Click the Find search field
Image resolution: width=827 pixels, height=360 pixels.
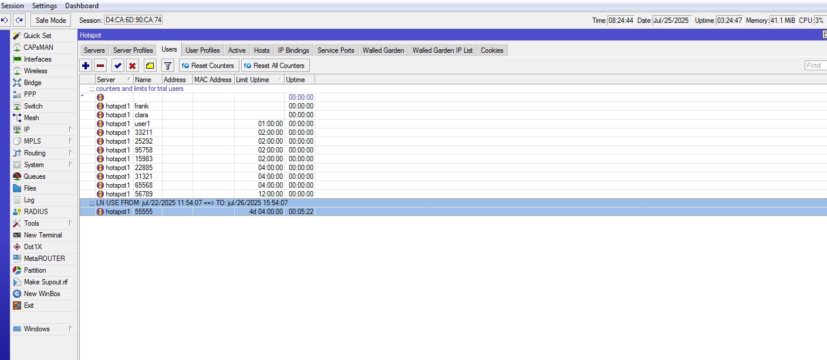click(x=815, y=66)
